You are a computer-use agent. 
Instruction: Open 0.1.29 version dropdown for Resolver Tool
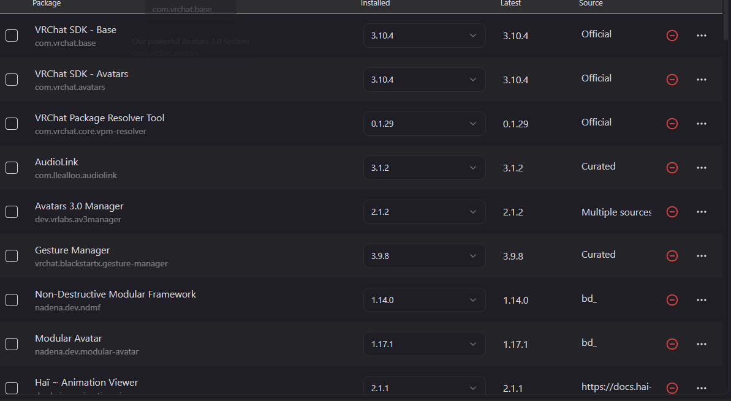click(424, 124)
